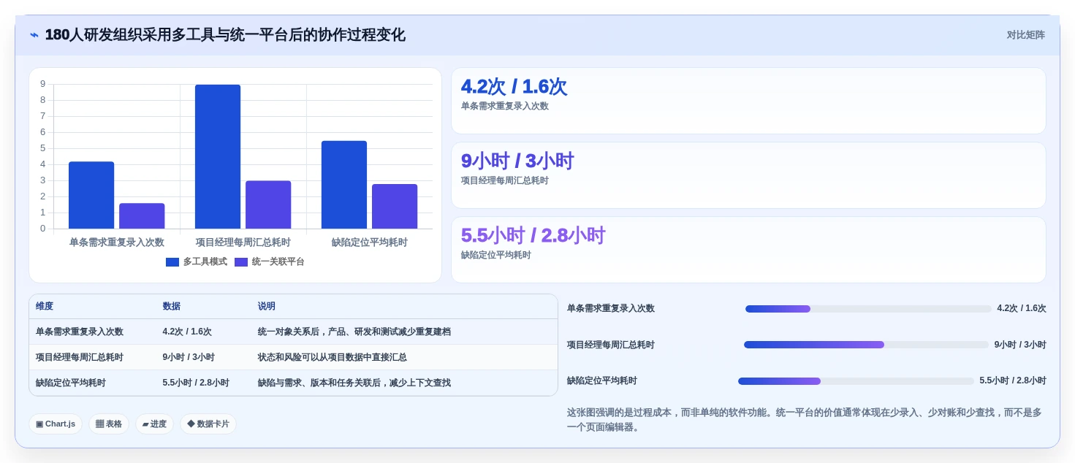
Task: Click the page title about 180人研发组织
Action: (x=225, y=35)
